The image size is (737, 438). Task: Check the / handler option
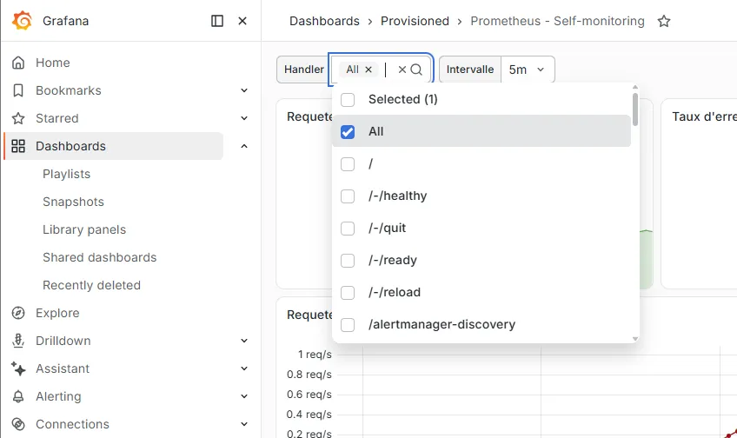click(348, 164)
